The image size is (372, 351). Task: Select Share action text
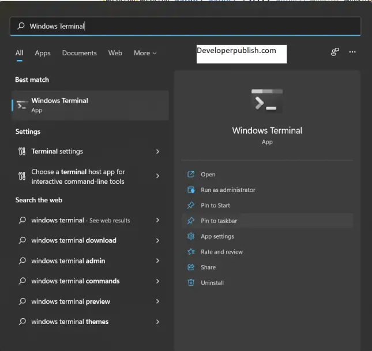click(x=208, y=267)
